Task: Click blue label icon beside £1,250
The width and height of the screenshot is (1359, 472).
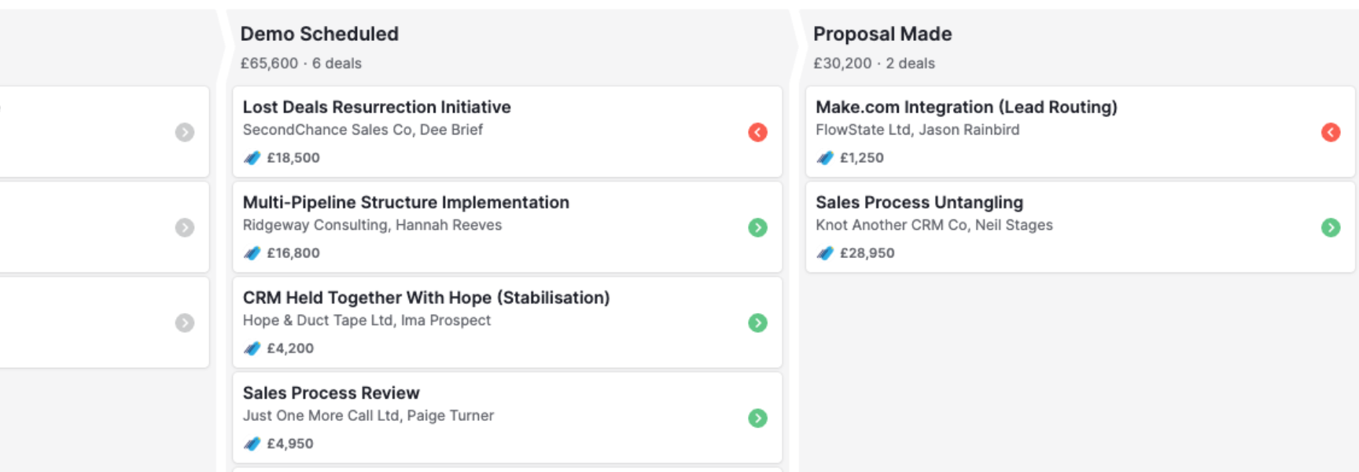Action: [x=825, y=158]
